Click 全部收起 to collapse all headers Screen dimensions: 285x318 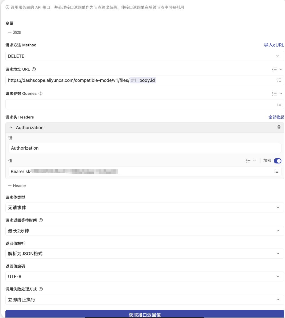tap(276, 117)
